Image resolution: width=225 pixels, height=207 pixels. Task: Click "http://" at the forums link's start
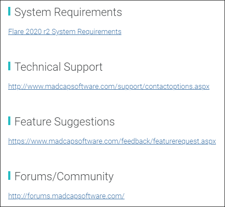pos(18,196)
